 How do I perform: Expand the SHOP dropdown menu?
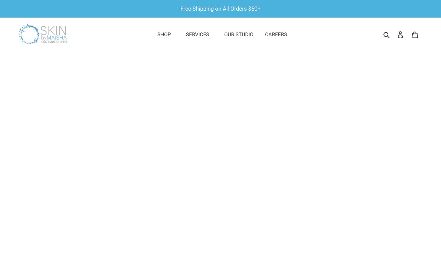[x=164, y=34]
